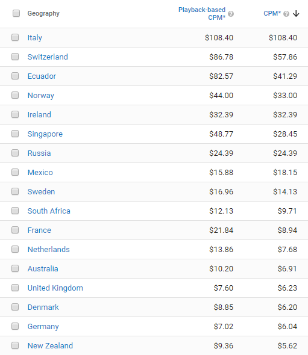This screenshot has height=355, width=308.
Task: Click the Geography column header
Action: point(43,14)
